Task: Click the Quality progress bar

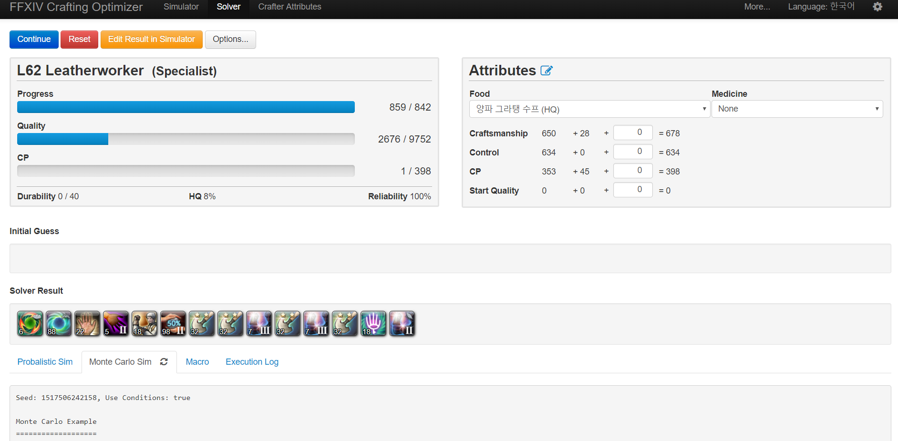Action: click(186, 139)
